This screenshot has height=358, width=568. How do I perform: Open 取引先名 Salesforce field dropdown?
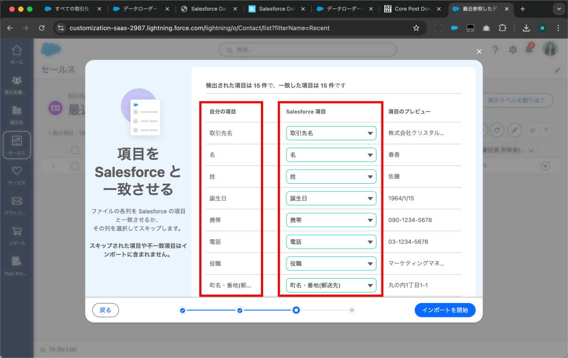(x=331, y=133)
